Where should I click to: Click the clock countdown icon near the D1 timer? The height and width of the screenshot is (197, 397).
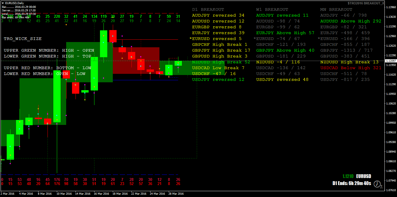(x=377, y=184)
